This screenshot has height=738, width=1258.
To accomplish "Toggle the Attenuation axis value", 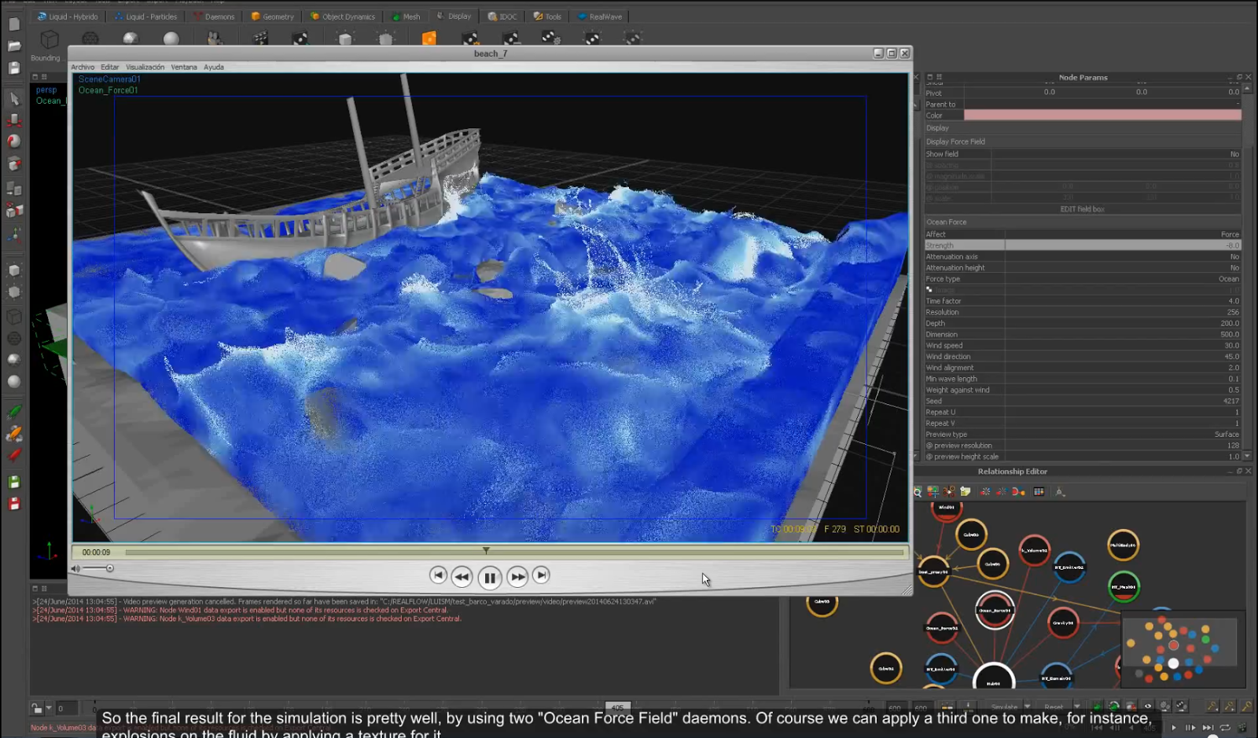I will click(x=1123, y=257).
